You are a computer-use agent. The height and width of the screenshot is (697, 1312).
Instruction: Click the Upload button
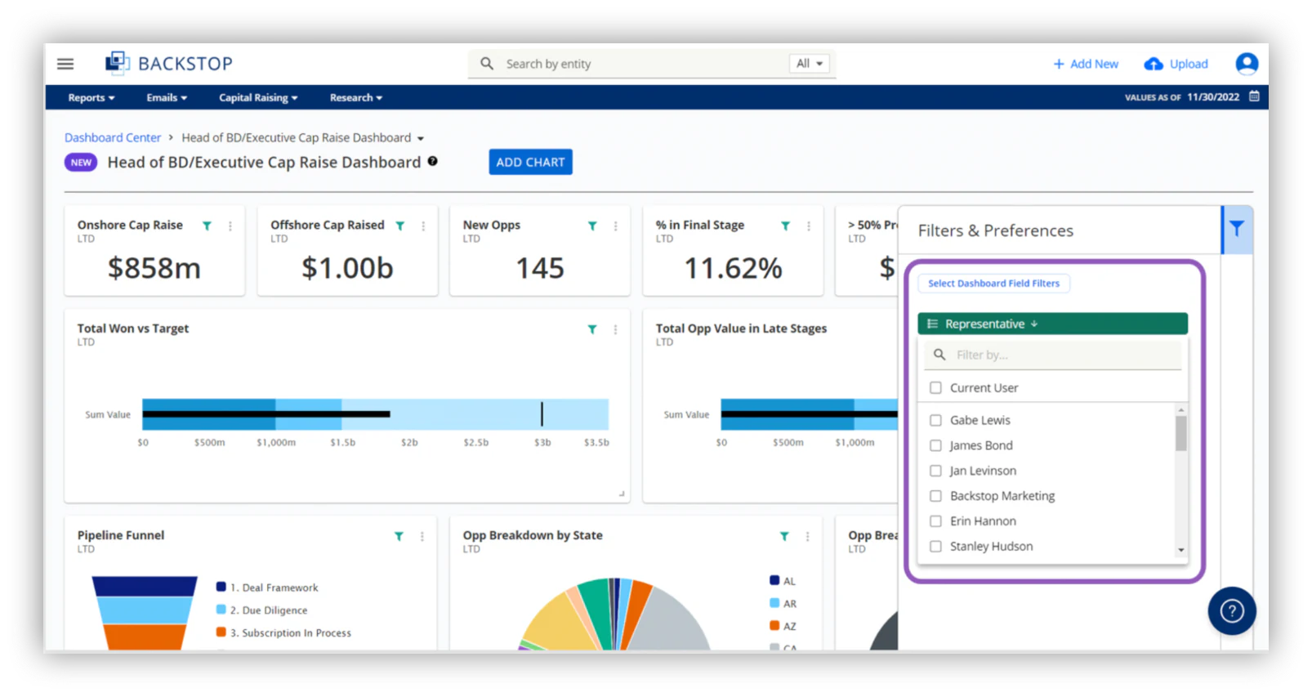1176,64
